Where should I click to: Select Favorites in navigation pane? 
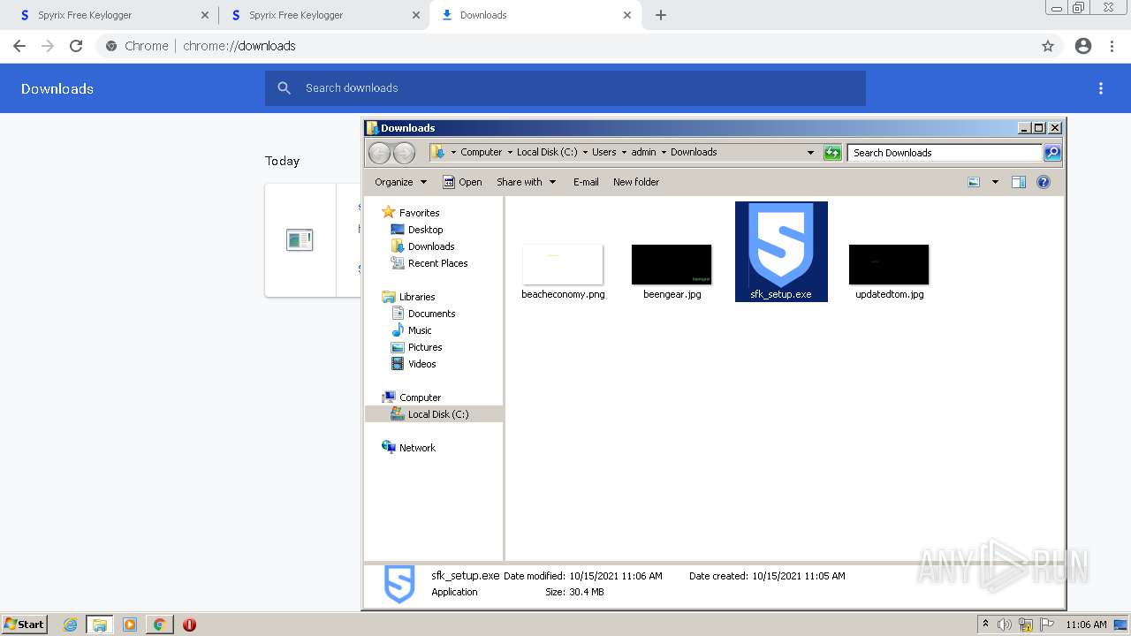[x=419, y=213]
